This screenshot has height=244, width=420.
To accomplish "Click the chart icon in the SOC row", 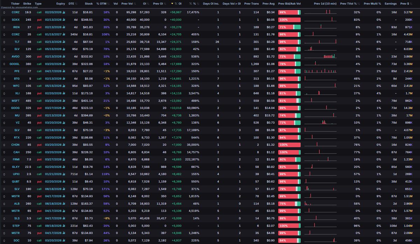I will click(64, 240).
